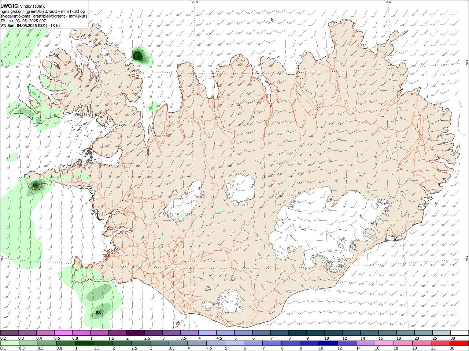
Task: Pick upper scale swatch between 1.5 and 2
Action: (117, 333)
